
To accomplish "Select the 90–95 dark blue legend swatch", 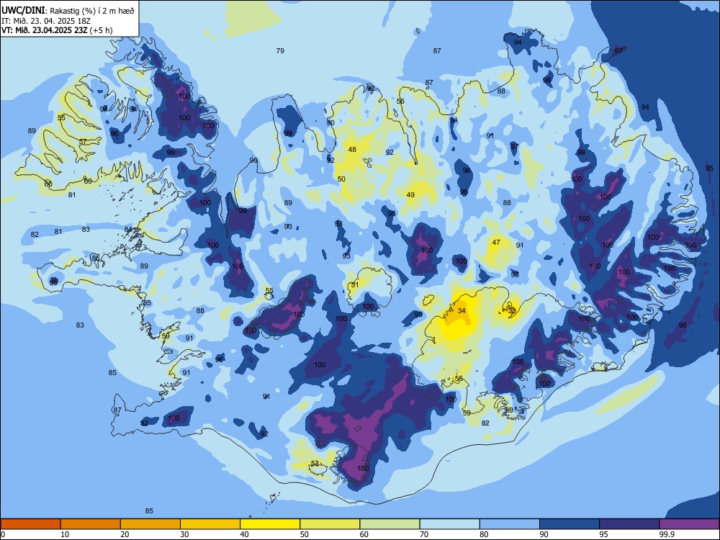I will (x=570, y=524).
